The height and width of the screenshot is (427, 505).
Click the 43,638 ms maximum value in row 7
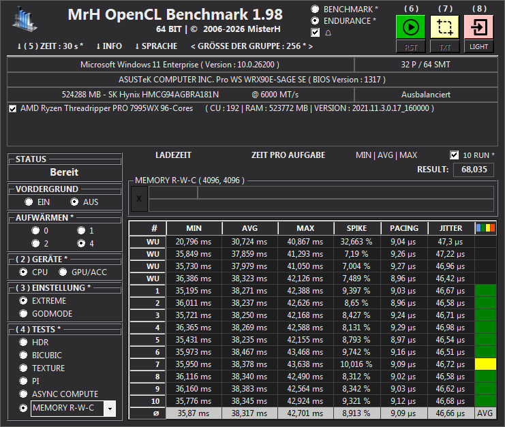tap(305, 364)
